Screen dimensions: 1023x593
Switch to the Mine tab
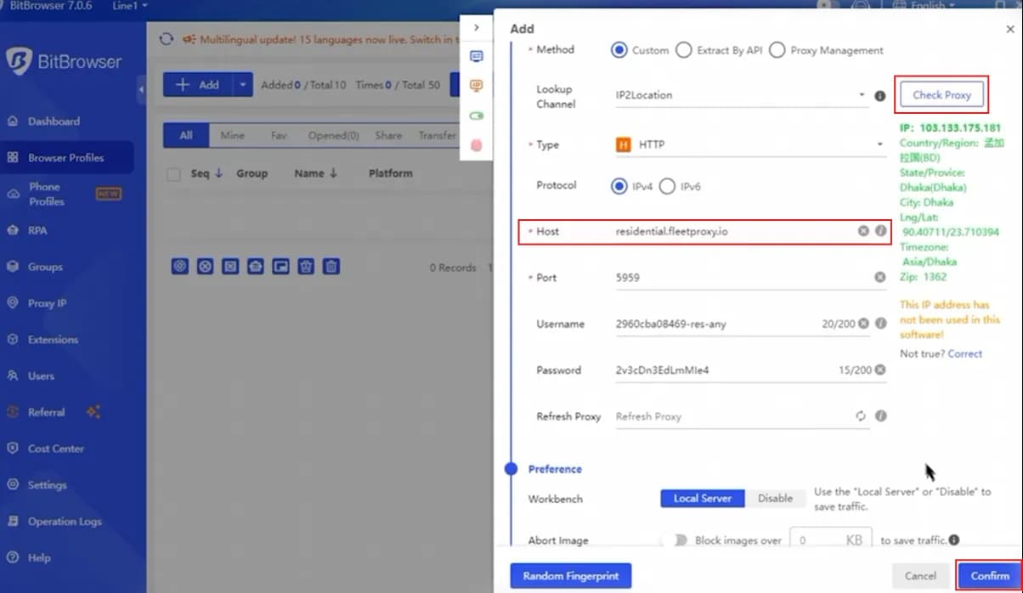tap(232, 135)
